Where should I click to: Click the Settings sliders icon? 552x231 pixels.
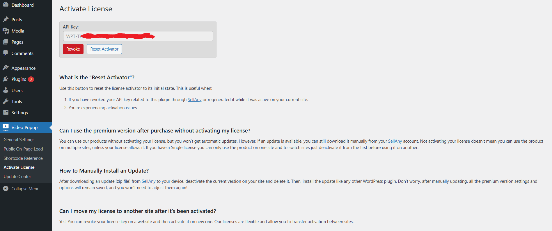pos(6,112)
